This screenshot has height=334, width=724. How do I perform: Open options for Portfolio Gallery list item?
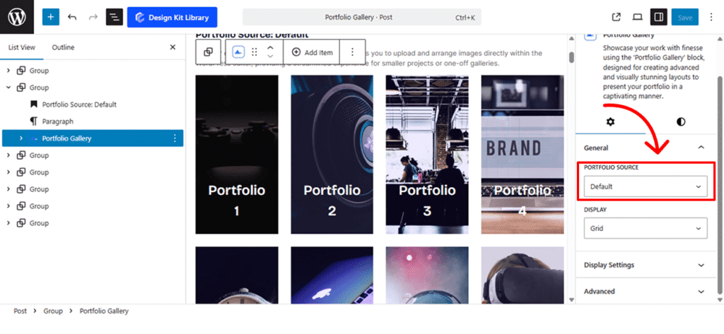tap(175, 138)
